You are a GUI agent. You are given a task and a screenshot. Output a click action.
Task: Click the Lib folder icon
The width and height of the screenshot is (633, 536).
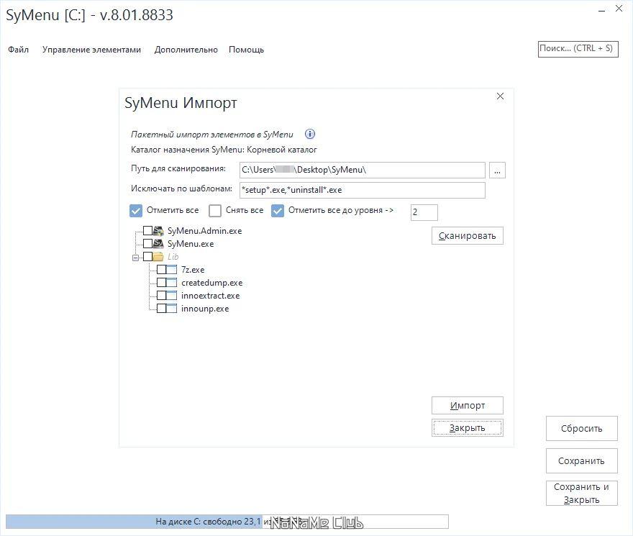(x=158, y=256)
